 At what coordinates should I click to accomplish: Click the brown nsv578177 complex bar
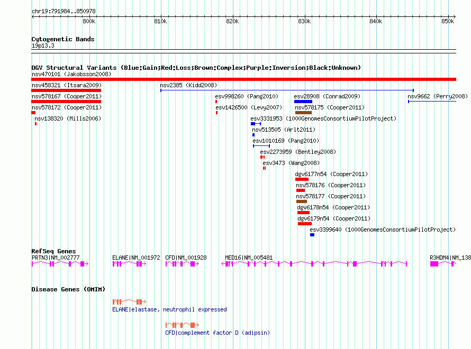tap(302, 201)
